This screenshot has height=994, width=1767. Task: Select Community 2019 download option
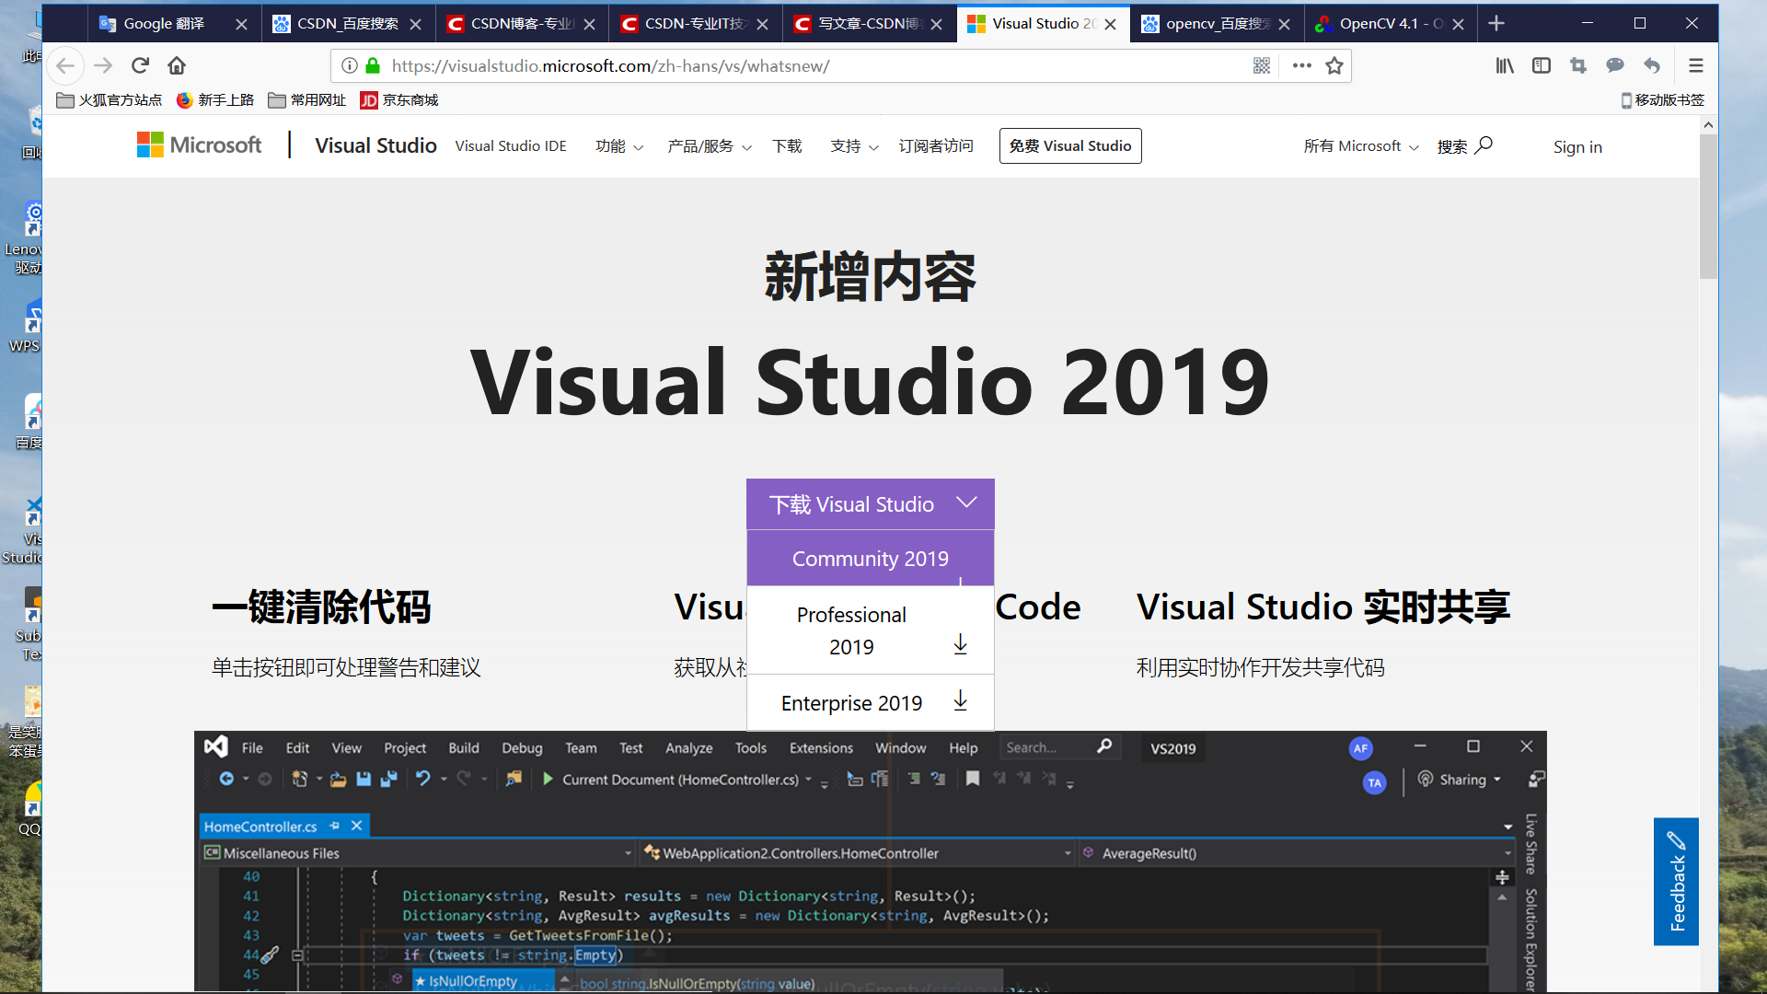coord(871,559)
